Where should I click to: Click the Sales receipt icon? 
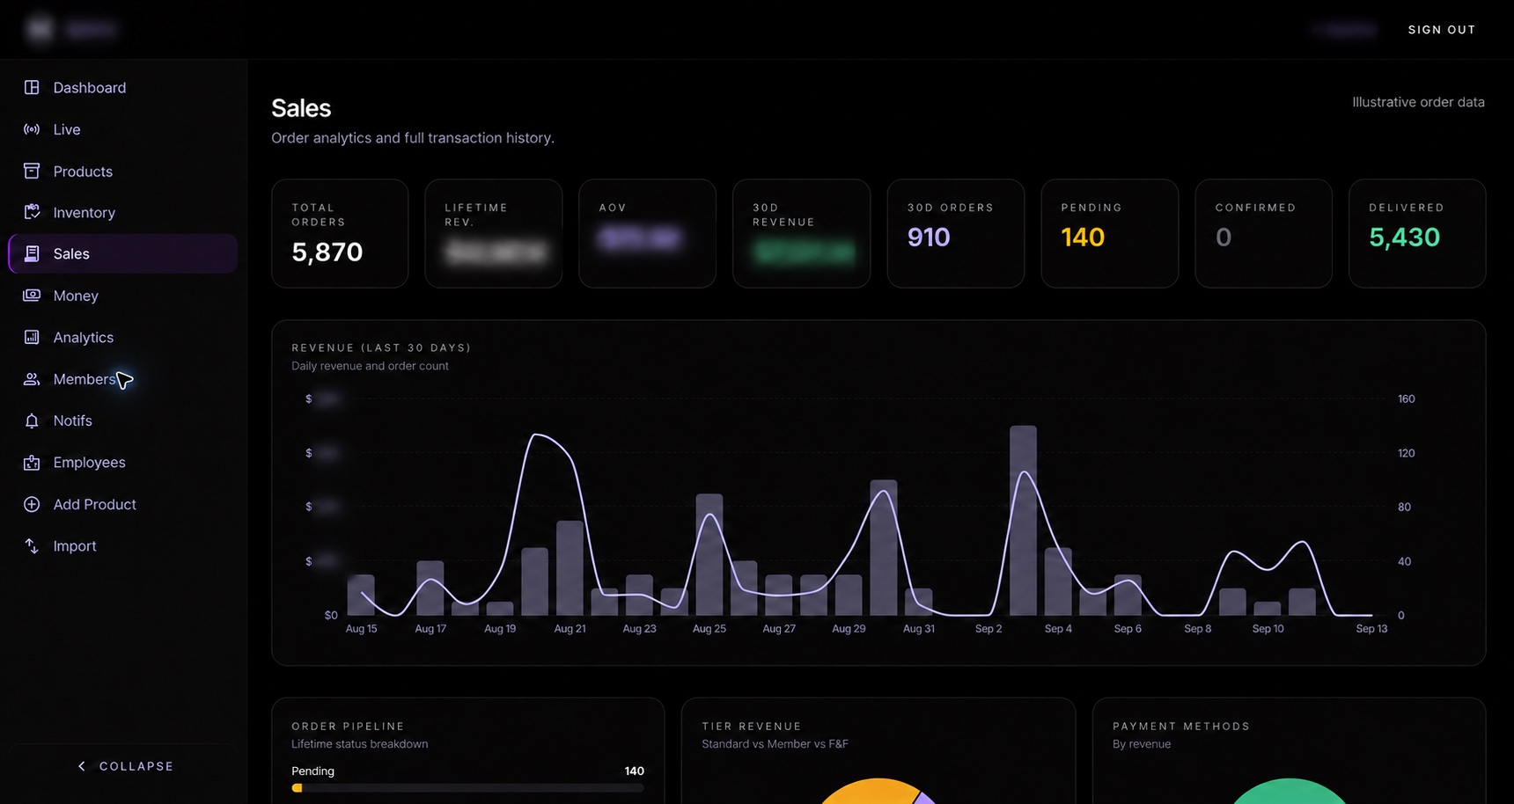[32, 253]
